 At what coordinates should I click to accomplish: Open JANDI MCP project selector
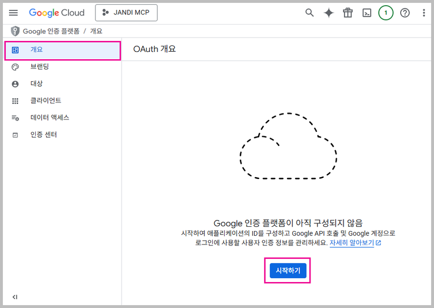[x=126, y=13]
